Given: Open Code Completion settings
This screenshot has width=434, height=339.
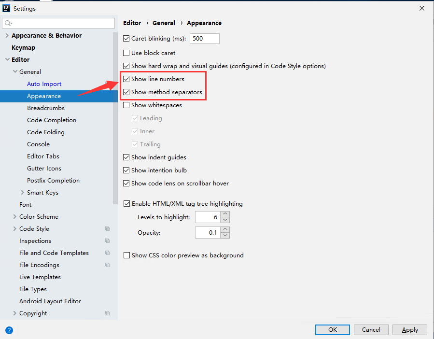Looking at the screenshot, I should coord(52,120).
